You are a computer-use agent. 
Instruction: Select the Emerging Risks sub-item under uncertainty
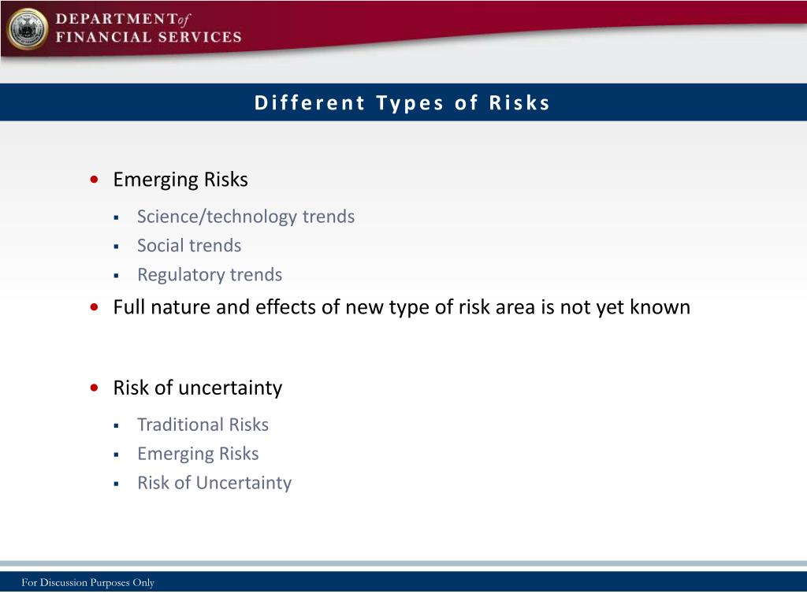(198, 455)
